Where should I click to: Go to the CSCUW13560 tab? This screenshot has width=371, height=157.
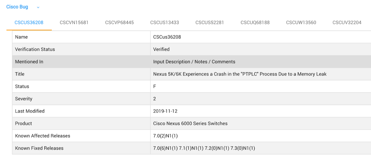click(x=301, y=22)
